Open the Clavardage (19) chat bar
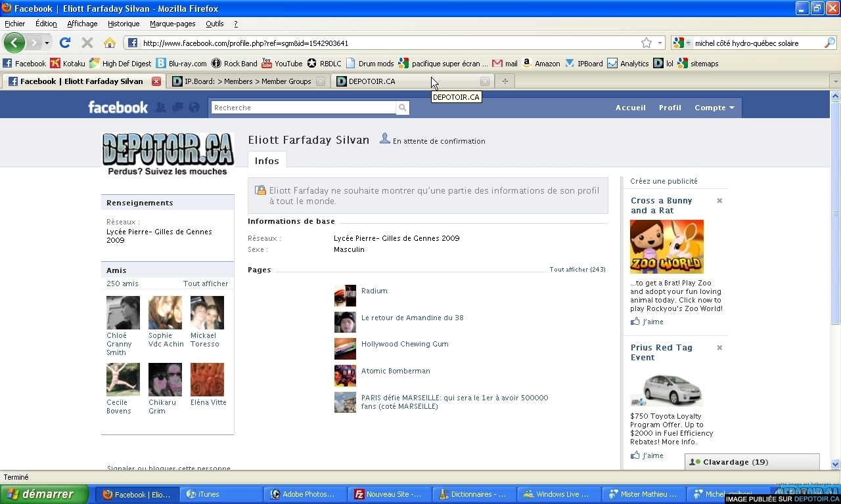 [752, 462]
